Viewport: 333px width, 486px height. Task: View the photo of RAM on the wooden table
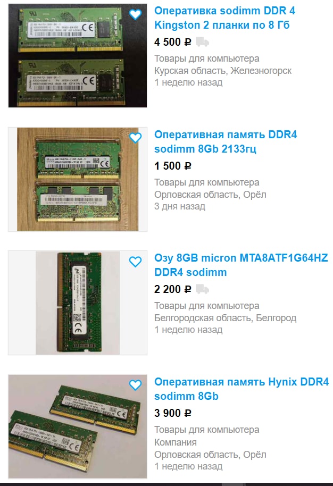click(78, 180)
